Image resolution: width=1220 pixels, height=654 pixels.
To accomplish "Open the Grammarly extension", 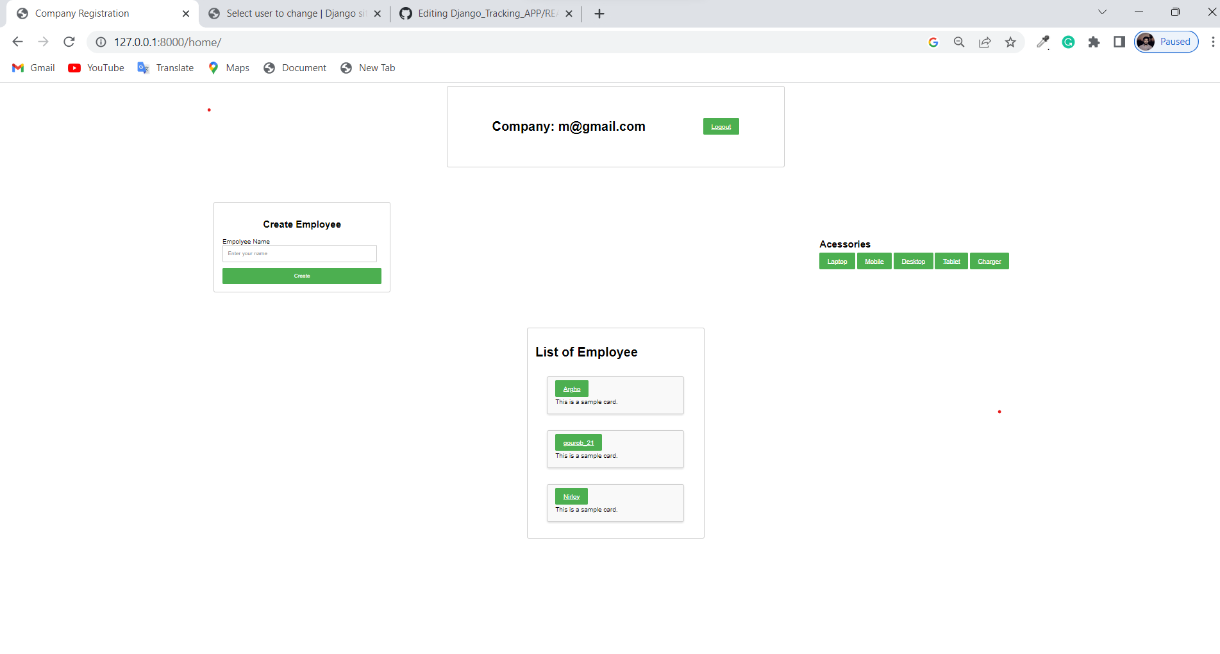I will click(x=1068, y=42).
